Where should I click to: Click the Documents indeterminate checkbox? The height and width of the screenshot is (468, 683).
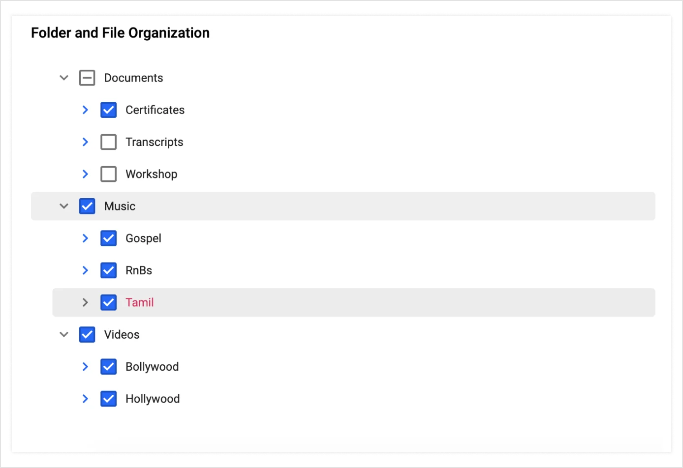pos(87,77)
